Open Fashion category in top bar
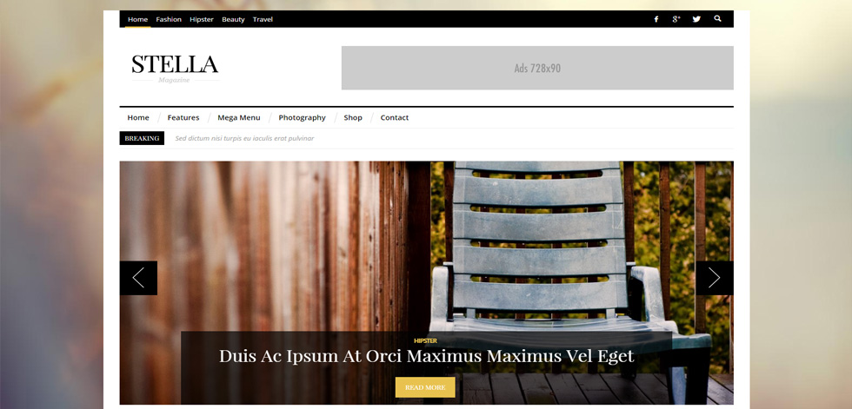The width and height of the screenshot is (852, 409). 169,19
